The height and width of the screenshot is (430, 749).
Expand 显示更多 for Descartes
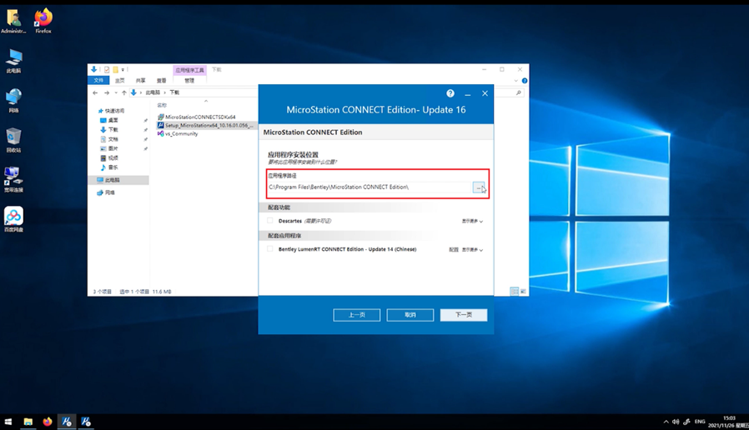pyautogui.click(x=472, y=222)
